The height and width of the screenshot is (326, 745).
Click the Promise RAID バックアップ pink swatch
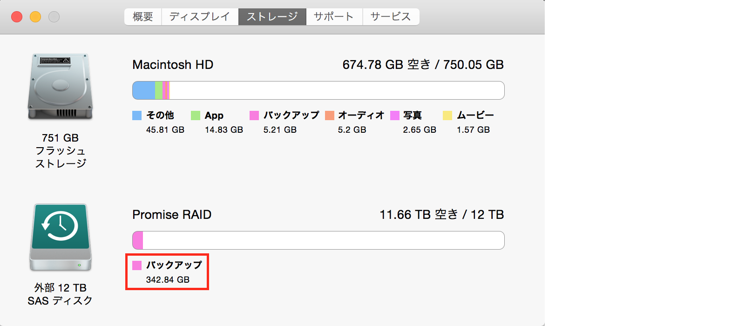137,265
